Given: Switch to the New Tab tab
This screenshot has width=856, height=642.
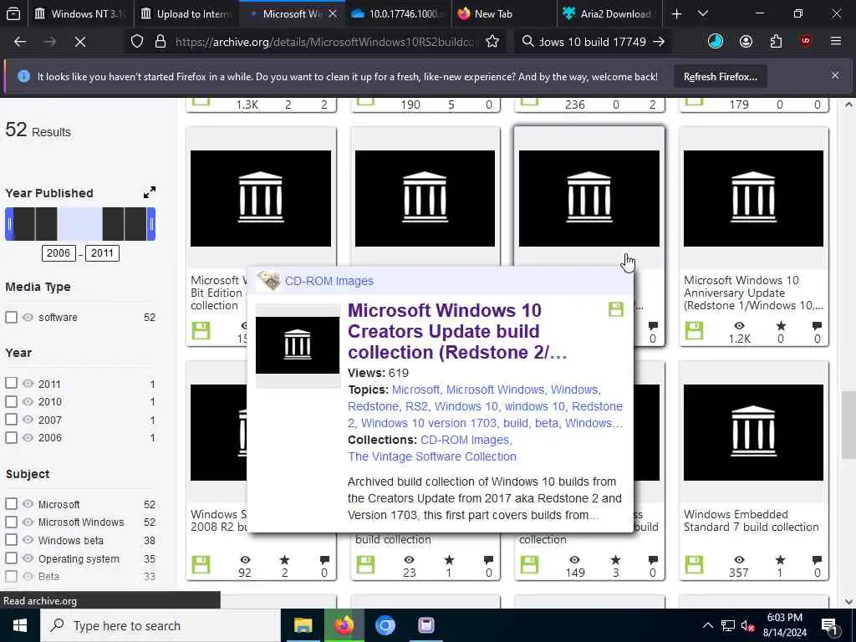Looking at the screenshot, I should click(x=503, y=13).
